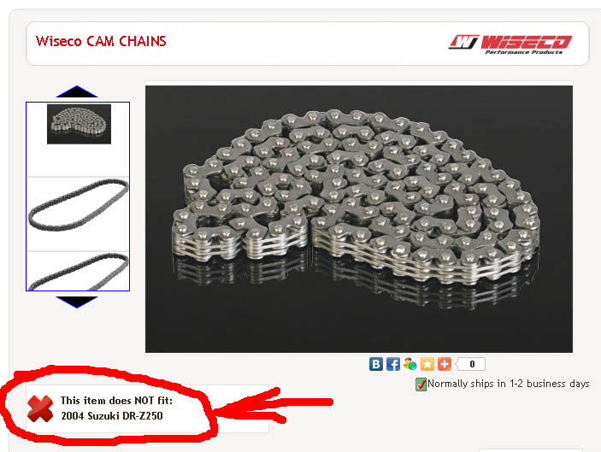Image resolution: width=601 pixels, height=452 pixels.
Task: Select the third chain loop thumbnail
Action: 78,271
